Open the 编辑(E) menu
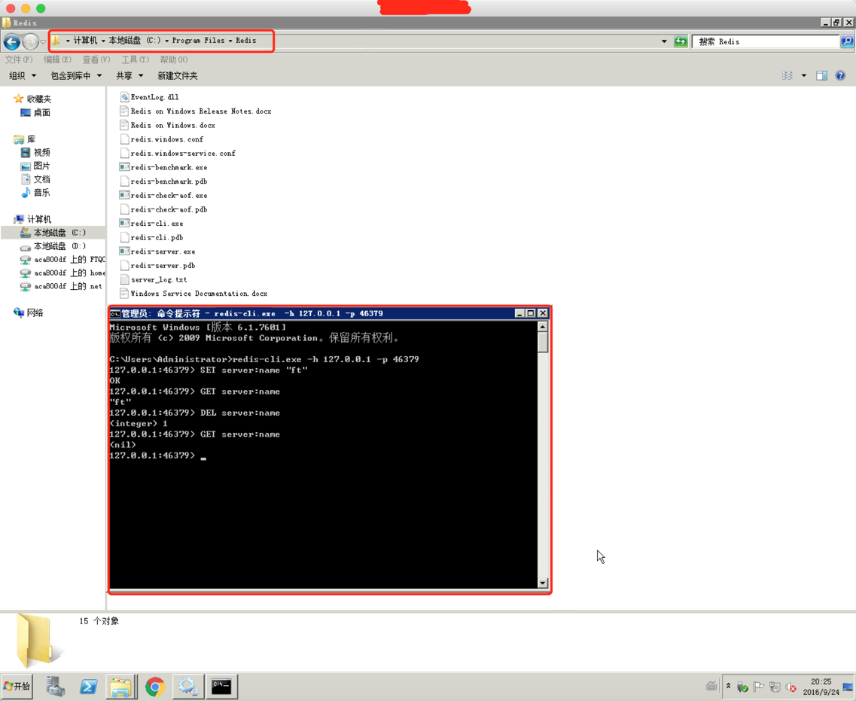 (x=57, y=59)
